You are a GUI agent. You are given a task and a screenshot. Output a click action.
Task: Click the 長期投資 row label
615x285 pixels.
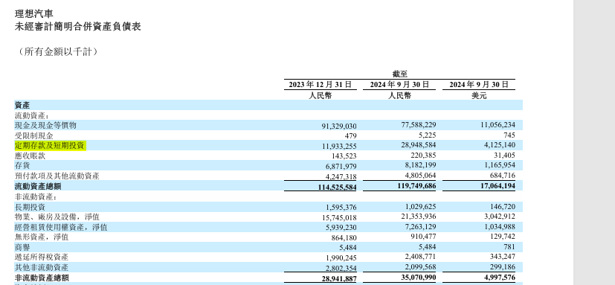pyautogui.click(x=30, y=207)
